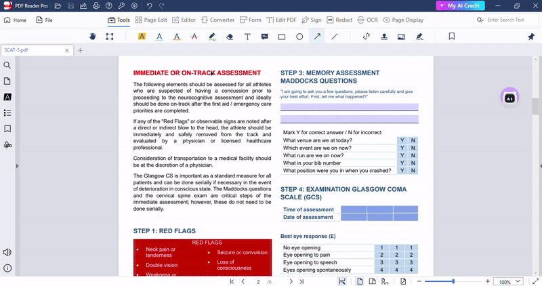Select the Rectangle shape tool
542x286 pixels.
(282, 37)
